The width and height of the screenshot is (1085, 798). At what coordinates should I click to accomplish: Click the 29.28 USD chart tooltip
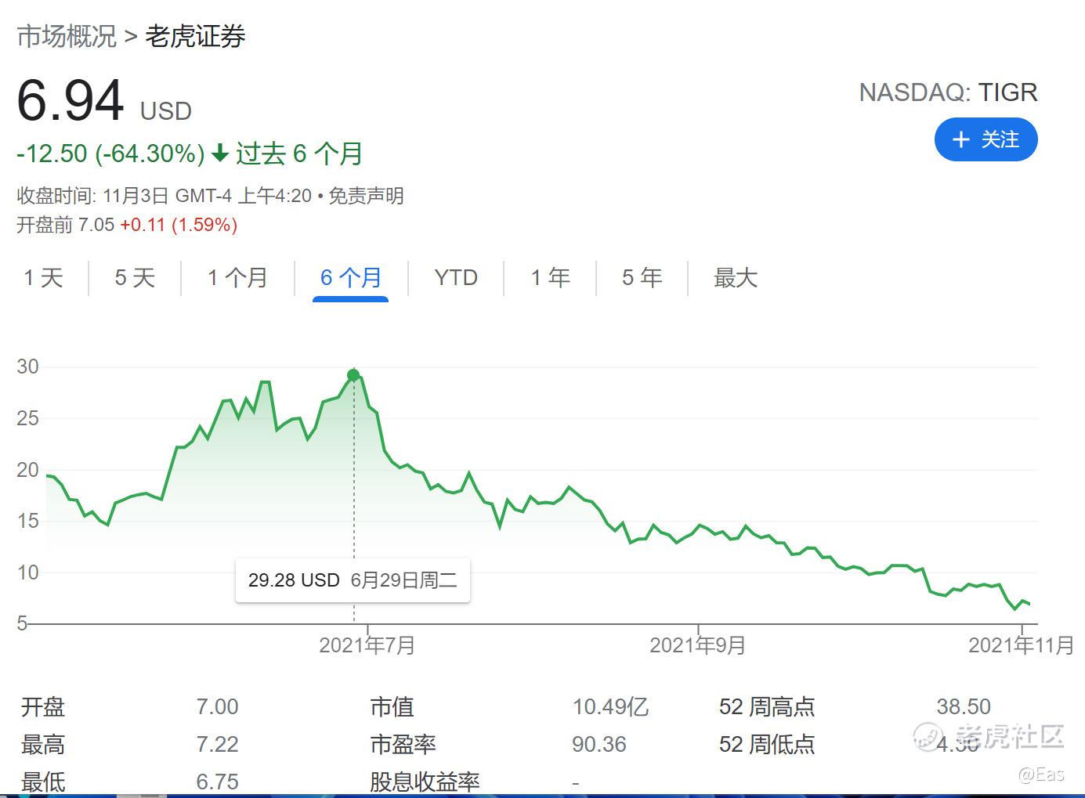tap(353, 580)
